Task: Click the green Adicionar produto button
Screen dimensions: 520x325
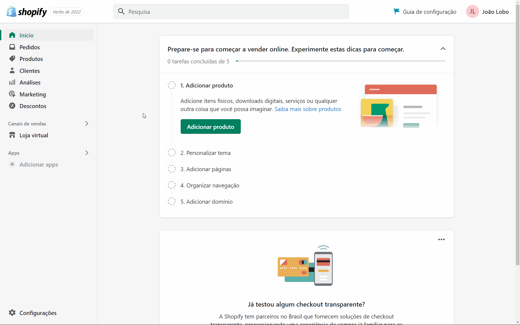Action: [210, 126]
